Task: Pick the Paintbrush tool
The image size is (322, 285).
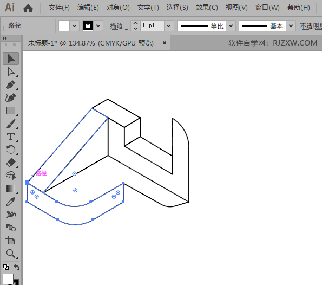Action: [11, 124]
